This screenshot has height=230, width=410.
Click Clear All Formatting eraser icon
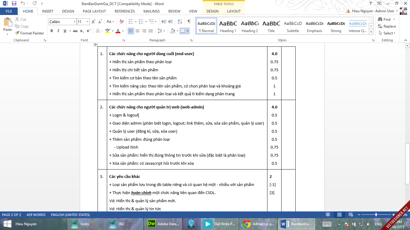tap(122, 22)
